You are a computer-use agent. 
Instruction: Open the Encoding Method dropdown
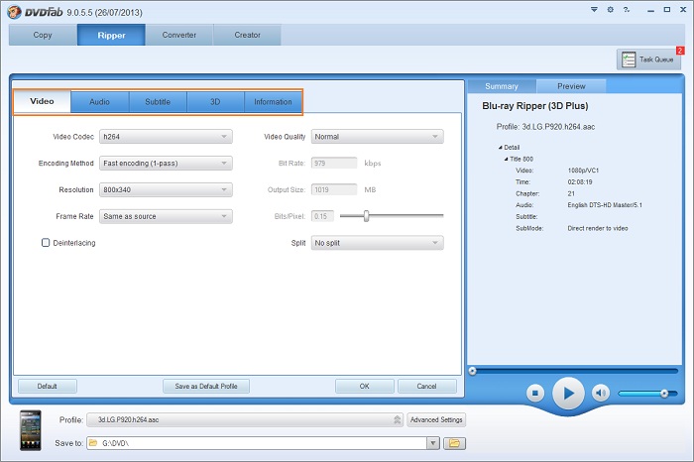(166, 163)
